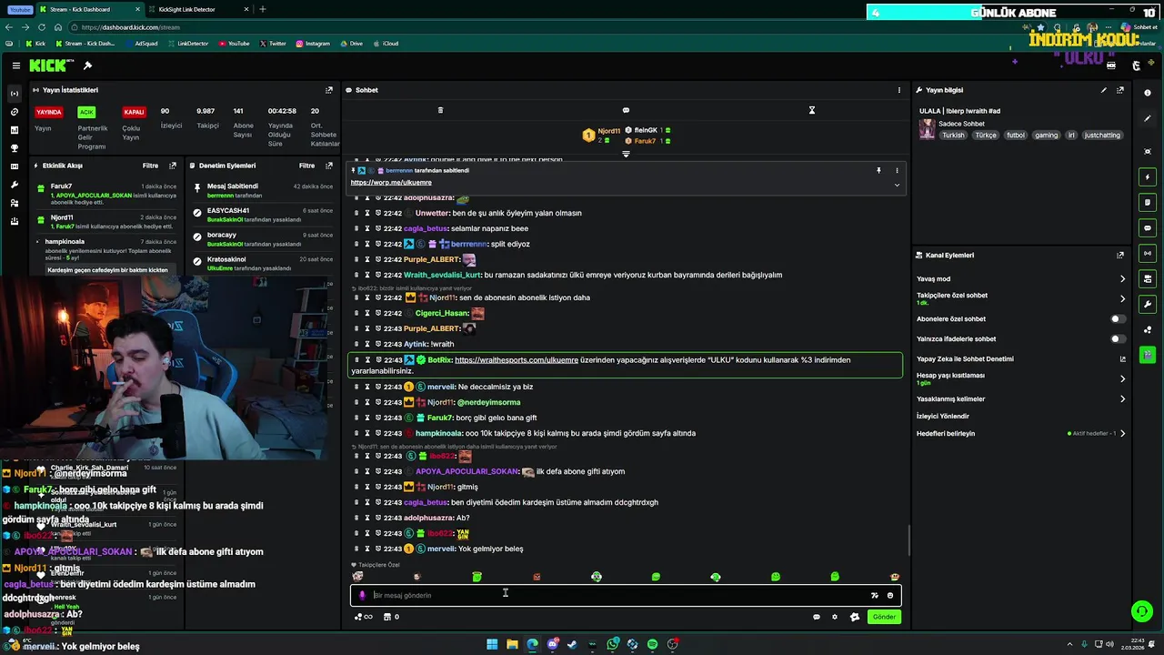Toggle Abonelere özel sohbet switch
1164x655 pixels.
pos(1118,319)
